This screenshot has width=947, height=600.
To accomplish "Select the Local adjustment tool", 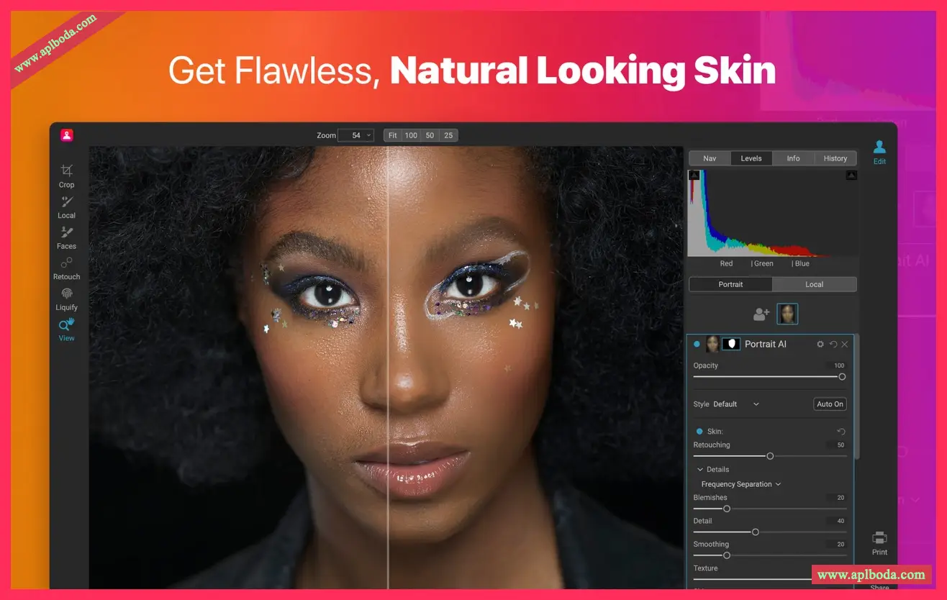I will click(x=66, y=206).
